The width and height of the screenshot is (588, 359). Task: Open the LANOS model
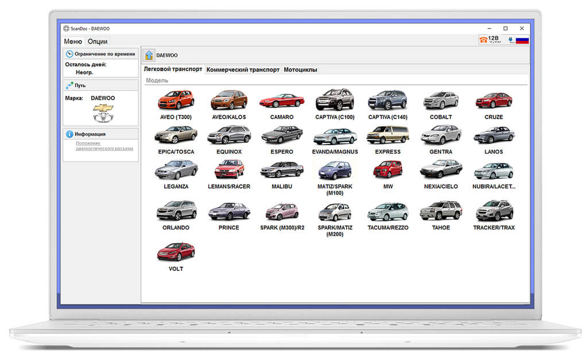[493, 139]
